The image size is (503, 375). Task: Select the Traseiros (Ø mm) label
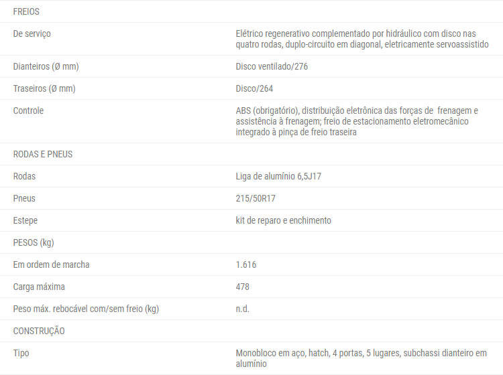[x=44, y=88]
